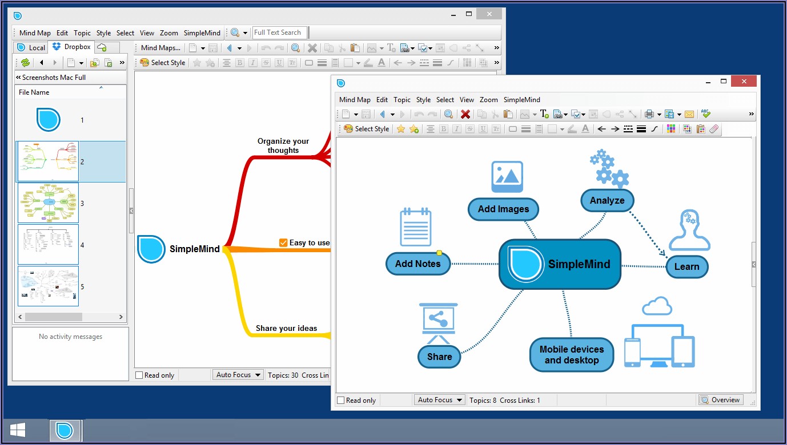The width and height of the screenshot is (787, 445).
Task: Open Style menu in back window
Action: pos(104,33)
